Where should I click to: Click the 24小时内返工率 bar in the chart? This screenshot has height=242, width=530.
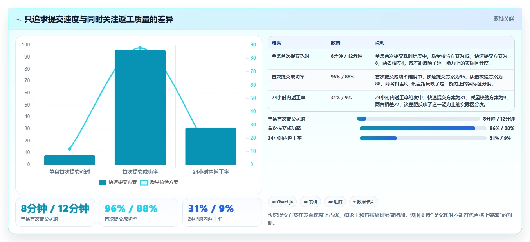click(211, 146)
